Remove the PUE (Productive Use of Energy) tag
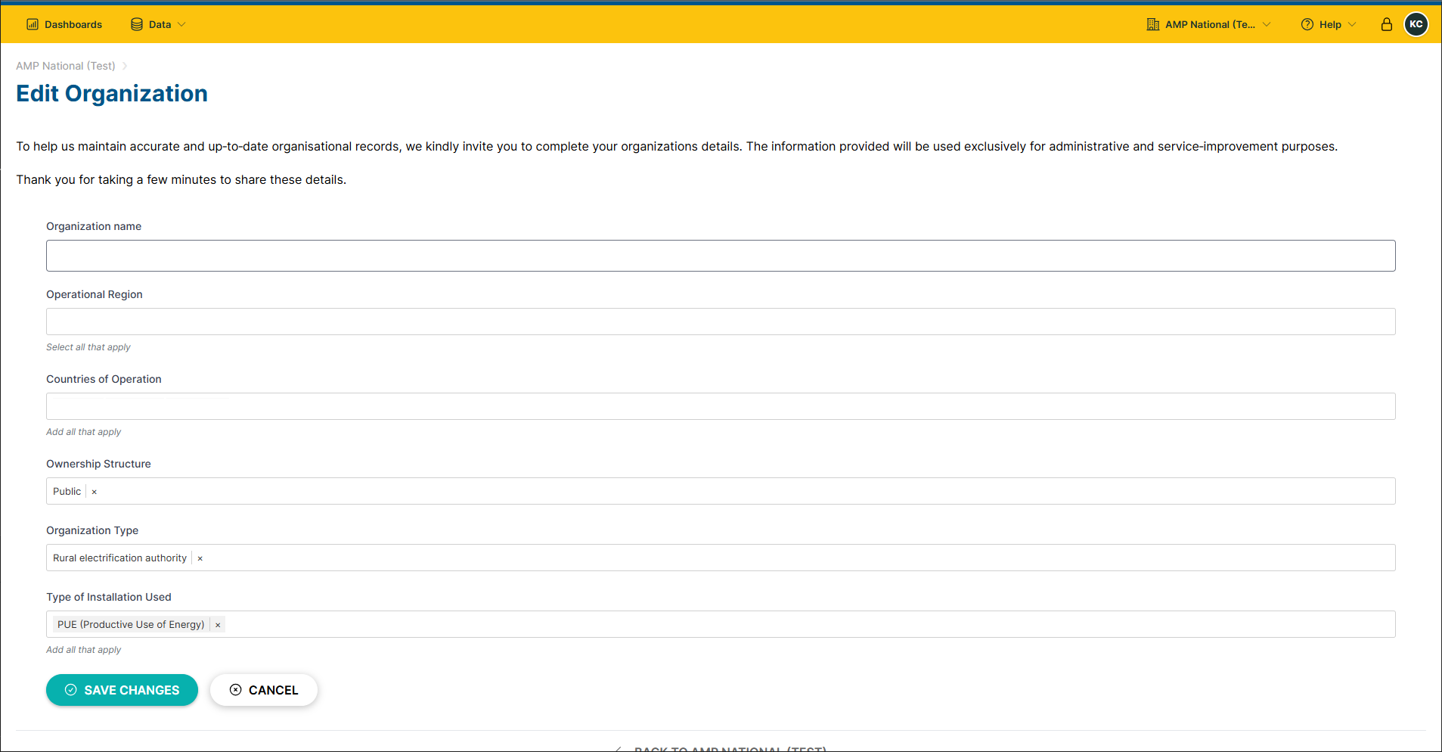 218,625
